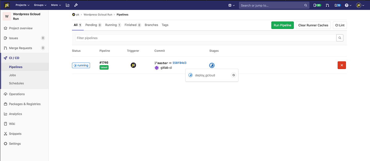The height and width of the screenshot is (161, 370).
Task: Open the triggerer pk avatar
Action: click(134, 65)
